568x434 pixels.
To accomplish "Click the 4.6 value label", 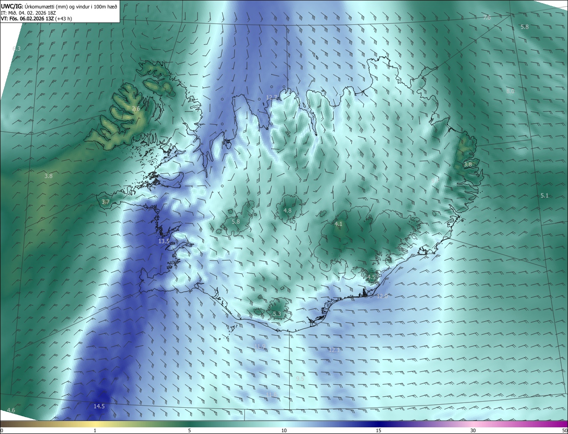I will click(x=11, y=410).
